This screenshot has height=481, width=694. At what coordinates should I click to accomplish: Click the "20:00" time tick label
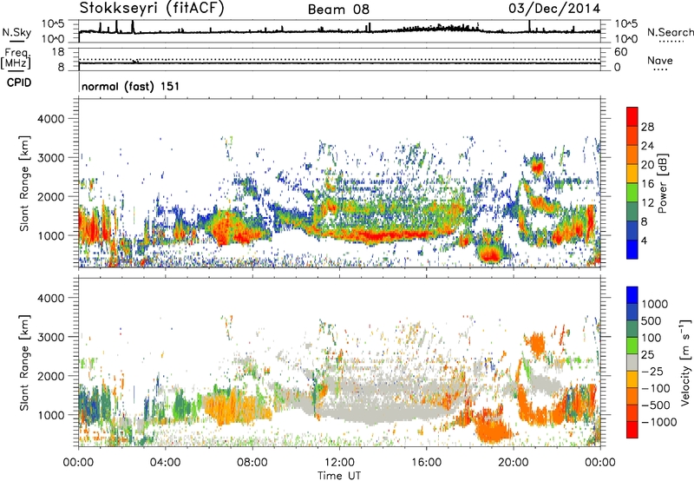[x=514, y=463]
